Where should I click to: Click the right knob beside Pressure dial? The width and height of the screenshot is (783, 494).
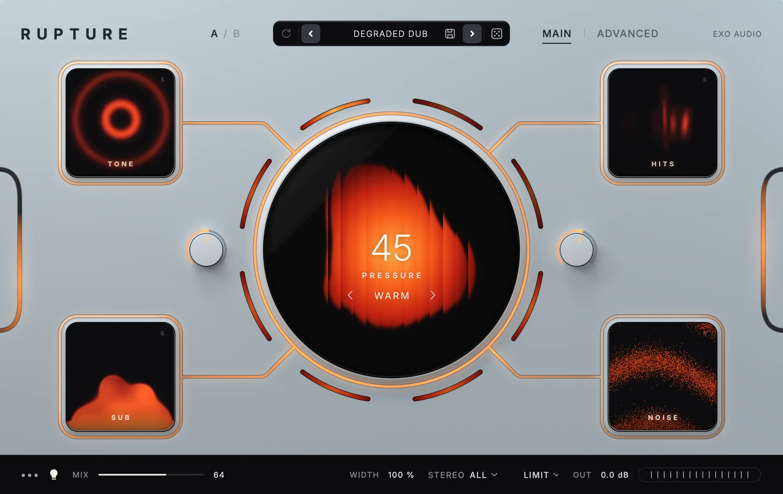click(577, 250)
